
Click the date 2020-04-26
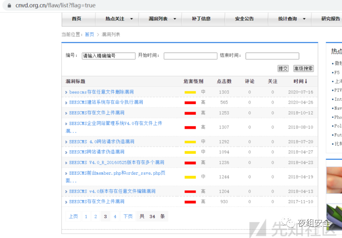click(x=301, y=102)
